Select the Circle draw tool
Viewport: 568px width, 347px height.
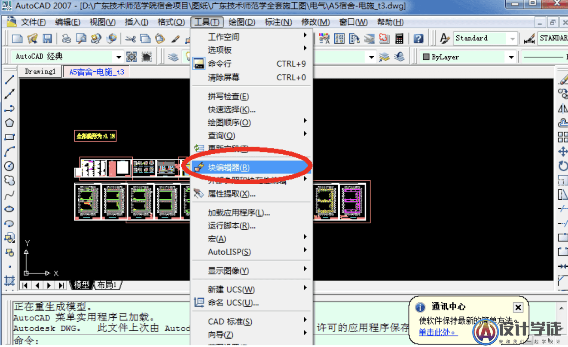(9, 166)
